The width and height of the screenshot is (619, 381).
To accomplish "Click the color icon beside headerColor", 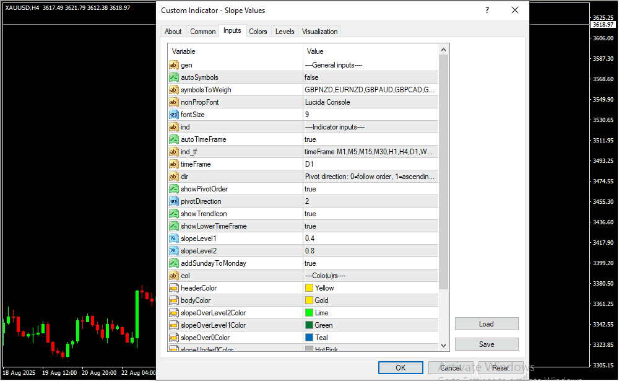I will [173, 288].
